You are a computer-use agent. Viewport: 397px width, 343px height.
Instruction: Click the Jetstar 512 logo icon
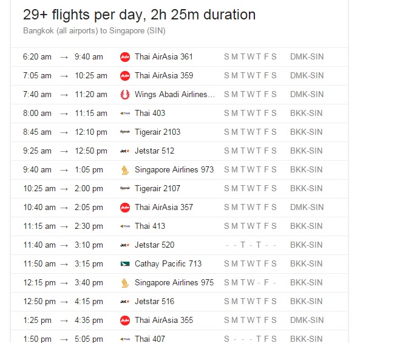pos(125,151)
